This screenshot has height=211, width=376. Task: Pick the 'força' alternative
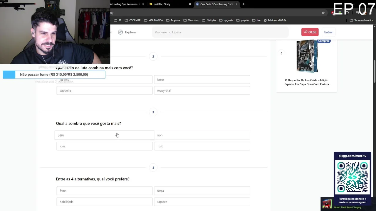pyautogui.click(x=202, y=191)
